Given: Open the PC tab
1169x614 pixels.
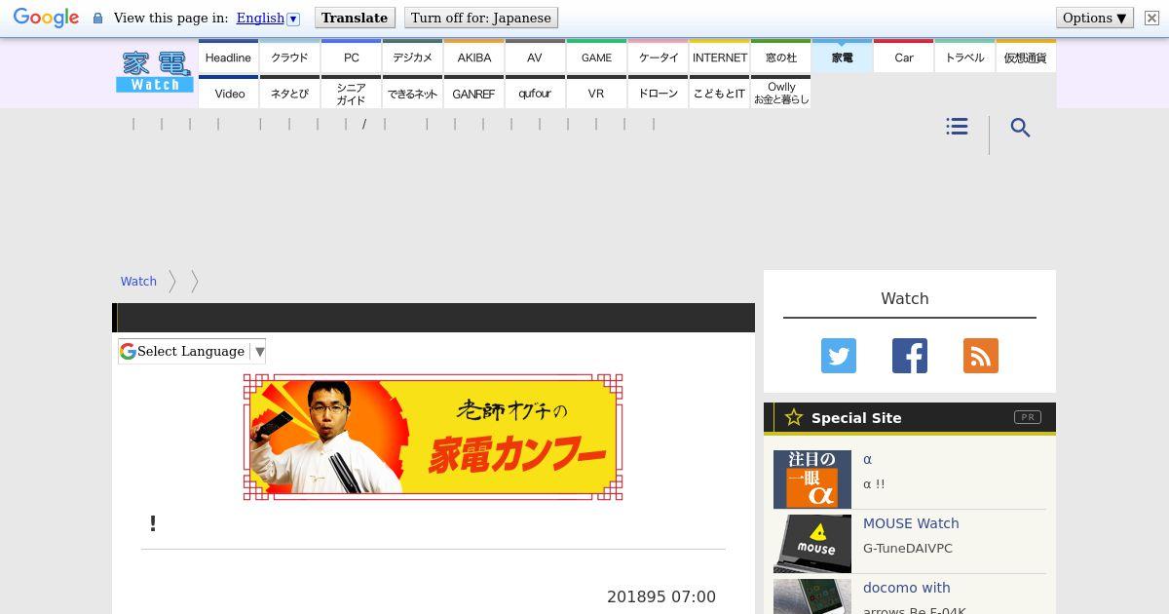Looking at the screenshot, I should [x=351, y=58].
